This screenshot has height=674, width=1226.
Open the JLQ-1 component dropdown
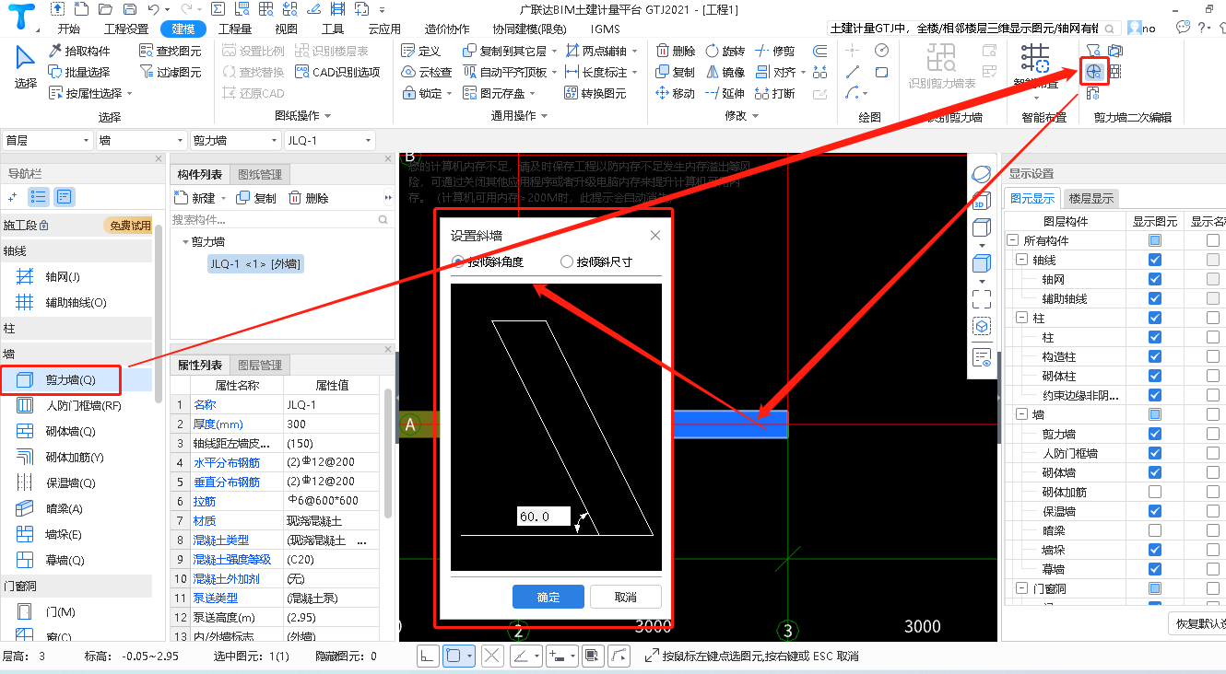coord(329,140)
